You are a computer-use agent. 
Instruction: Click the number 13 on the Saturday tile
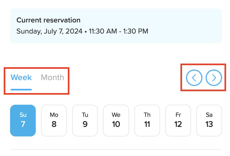click(209, 124)
